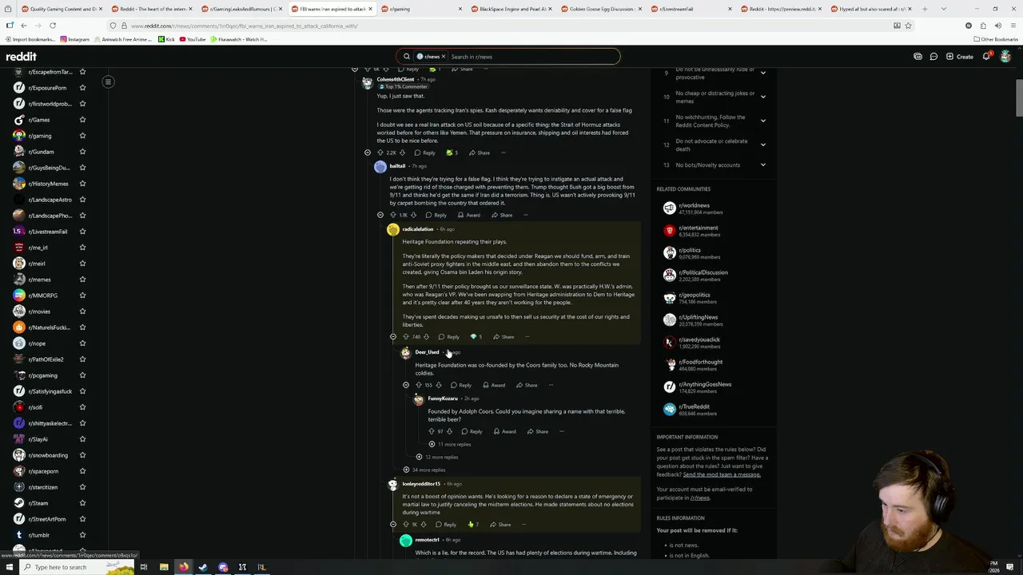Screen dimensions: 1023x575
Task: Favorite r/snowboarding with its star
Action: pyautogui.click(x=82, y=455)
